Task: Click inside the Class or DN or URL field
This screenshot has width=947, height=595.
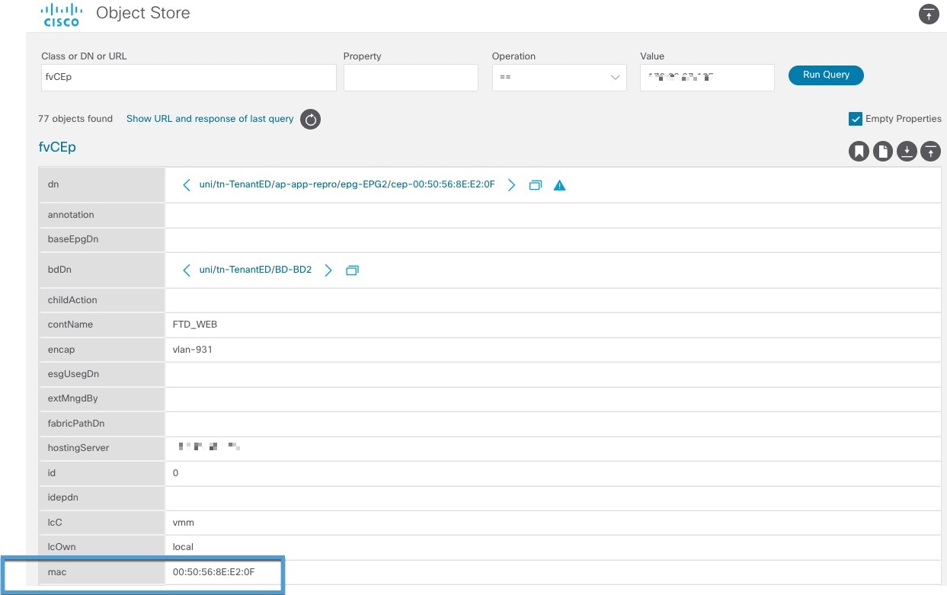Action: pos(188,77)
